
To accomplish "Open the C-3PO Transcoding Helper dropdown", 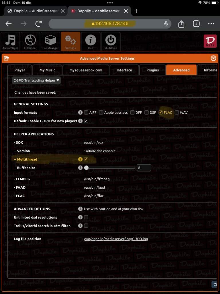I will pos(36,80).
